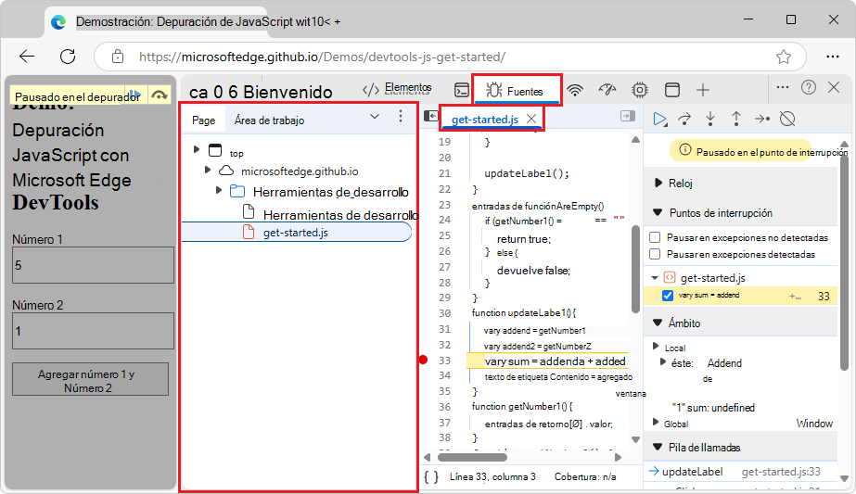Click the Welcome tab label Bienvenido

(287, 93)
